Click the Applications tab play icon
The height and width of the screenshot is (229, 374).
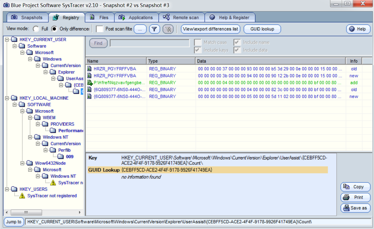coord(122,18)
